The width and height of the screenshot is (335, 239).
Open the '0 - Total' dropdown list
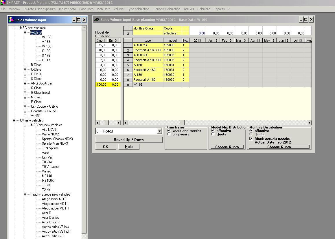[159, 131]
